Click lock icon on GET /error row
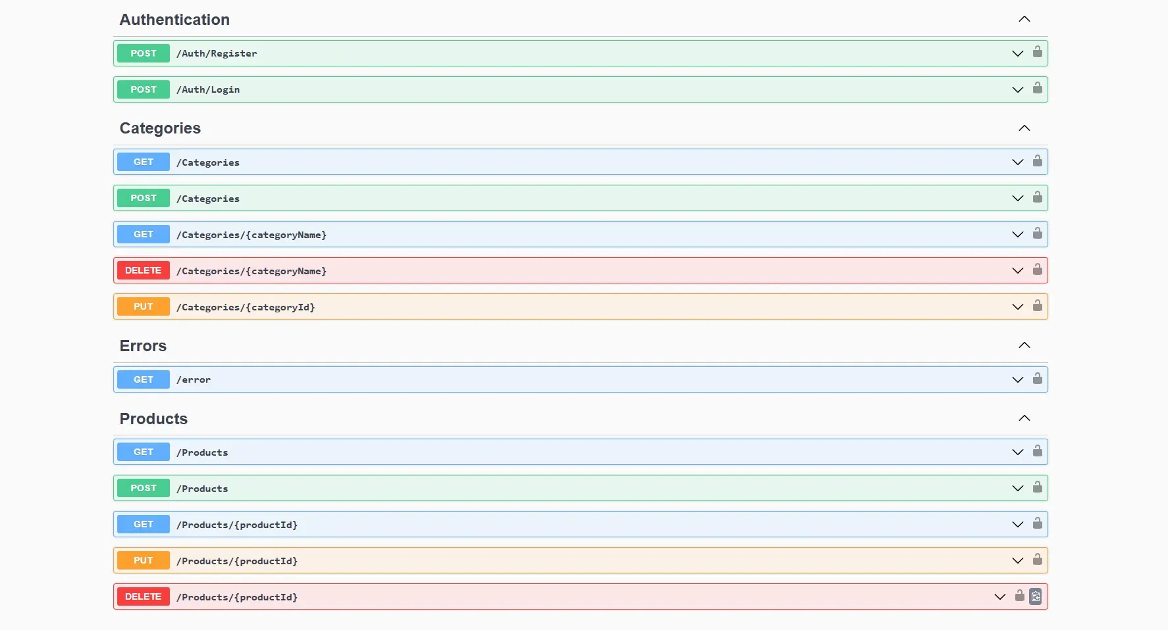This screenshot has width=1168, height=630. pos(1038,379)
